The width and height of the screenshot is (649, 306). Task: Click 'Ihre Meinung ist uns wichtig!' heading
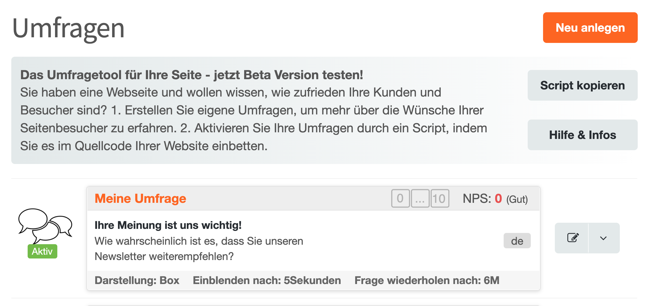(x=168, y=225)
